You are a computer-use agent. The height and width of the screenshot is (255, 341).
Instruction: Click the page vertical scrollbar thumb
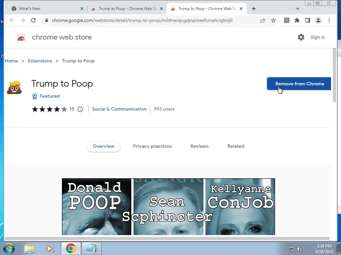(x=335, y=75)
